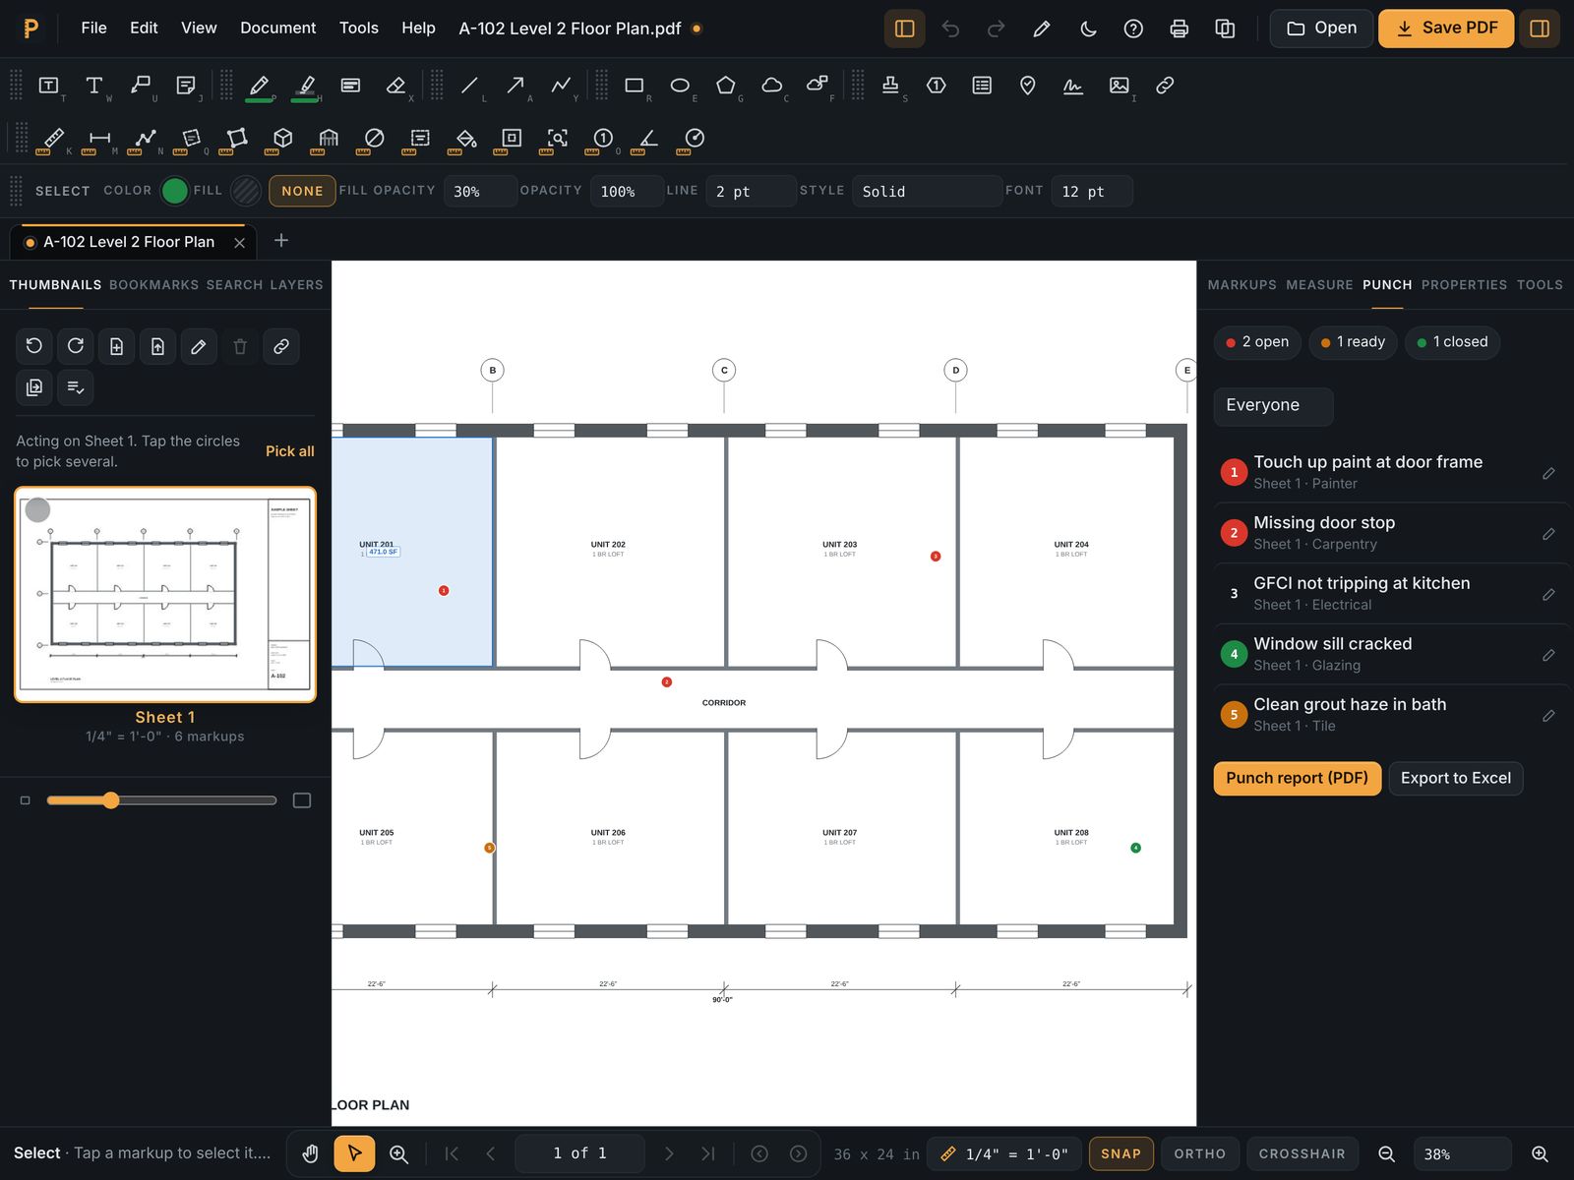This screenshot has height=1180, width=1574.
Task: Open the Font 12 pt dropdown
Action: 1092,191
